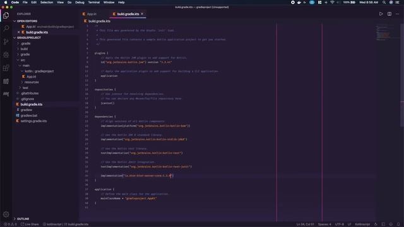Image resolution: width=404 pixels, height=227 pixels.
Task: Open the Edit menu
Action: 33,3
